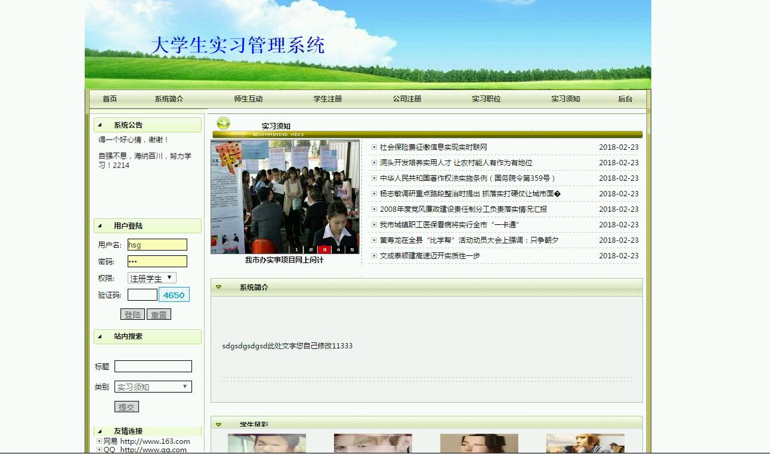Click the arrow icon in 用户登陆 header

coord(100,226)
